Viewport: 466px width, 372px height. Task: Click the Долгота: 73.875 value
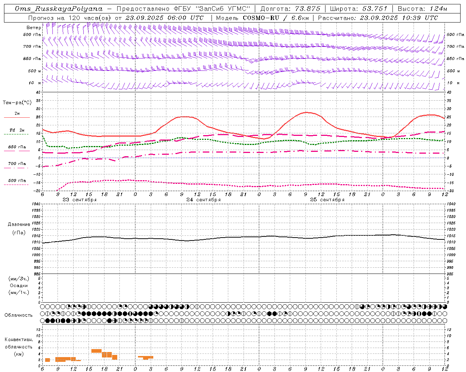(x=291, y=9)
